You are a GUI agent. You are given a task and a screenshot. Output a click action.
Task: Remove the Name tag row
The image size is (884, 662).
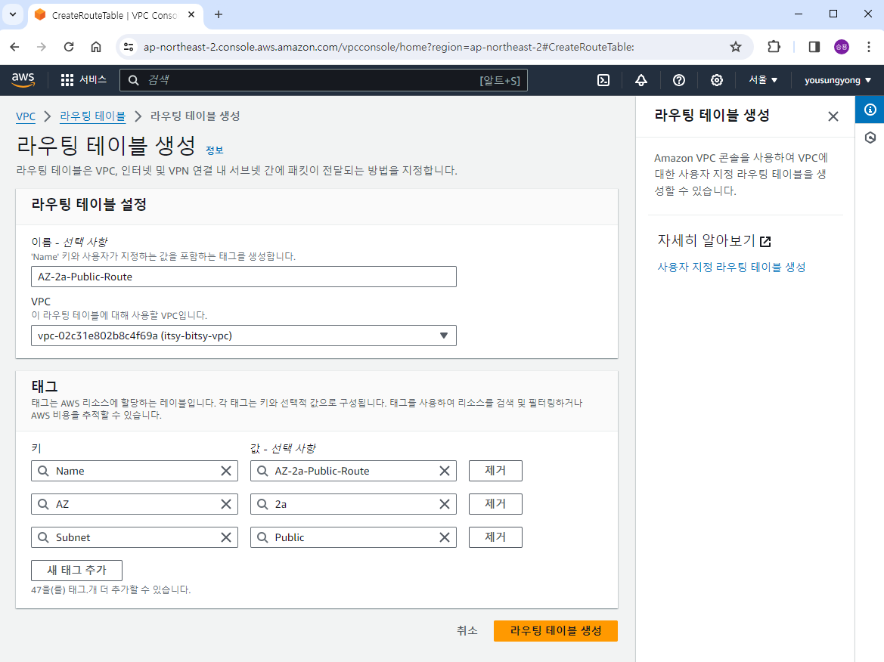click(495, 471)
